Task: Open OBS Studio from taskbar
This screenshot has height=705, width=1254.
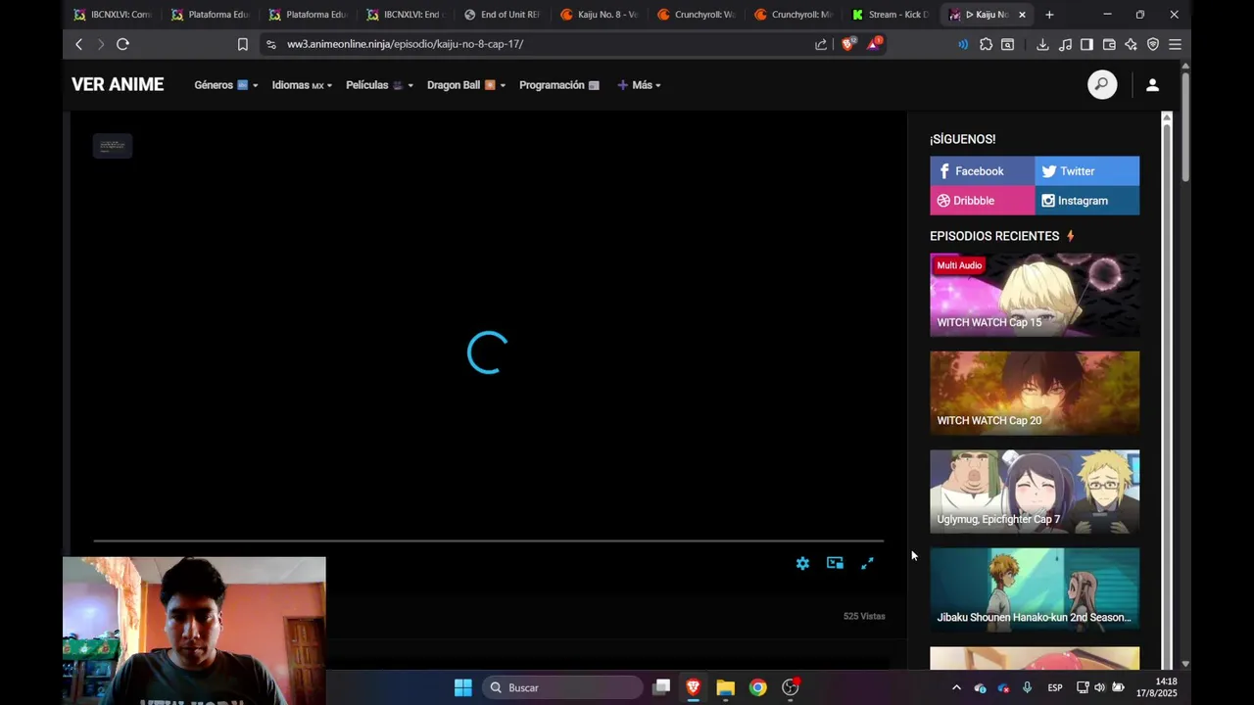Action: coord(791,687)
